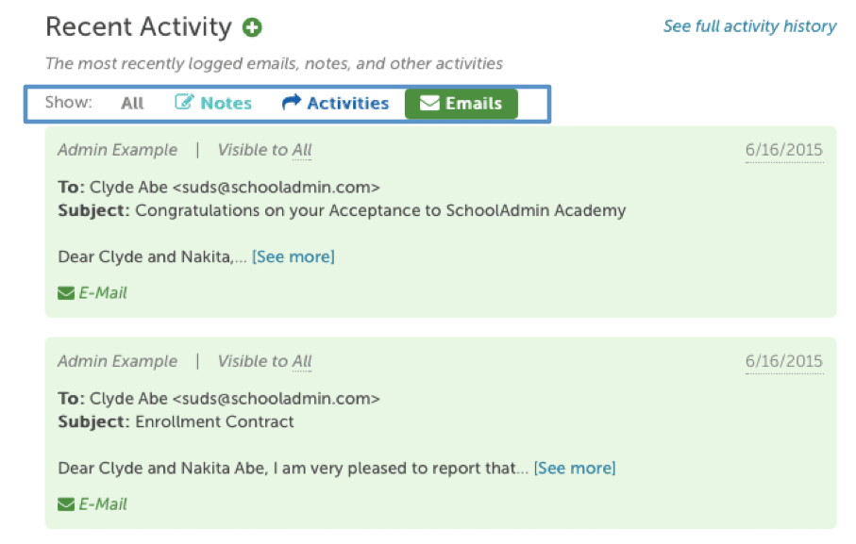Click the envelope icon in Emails button
This screenshot has height=544, width=856.
429,103
